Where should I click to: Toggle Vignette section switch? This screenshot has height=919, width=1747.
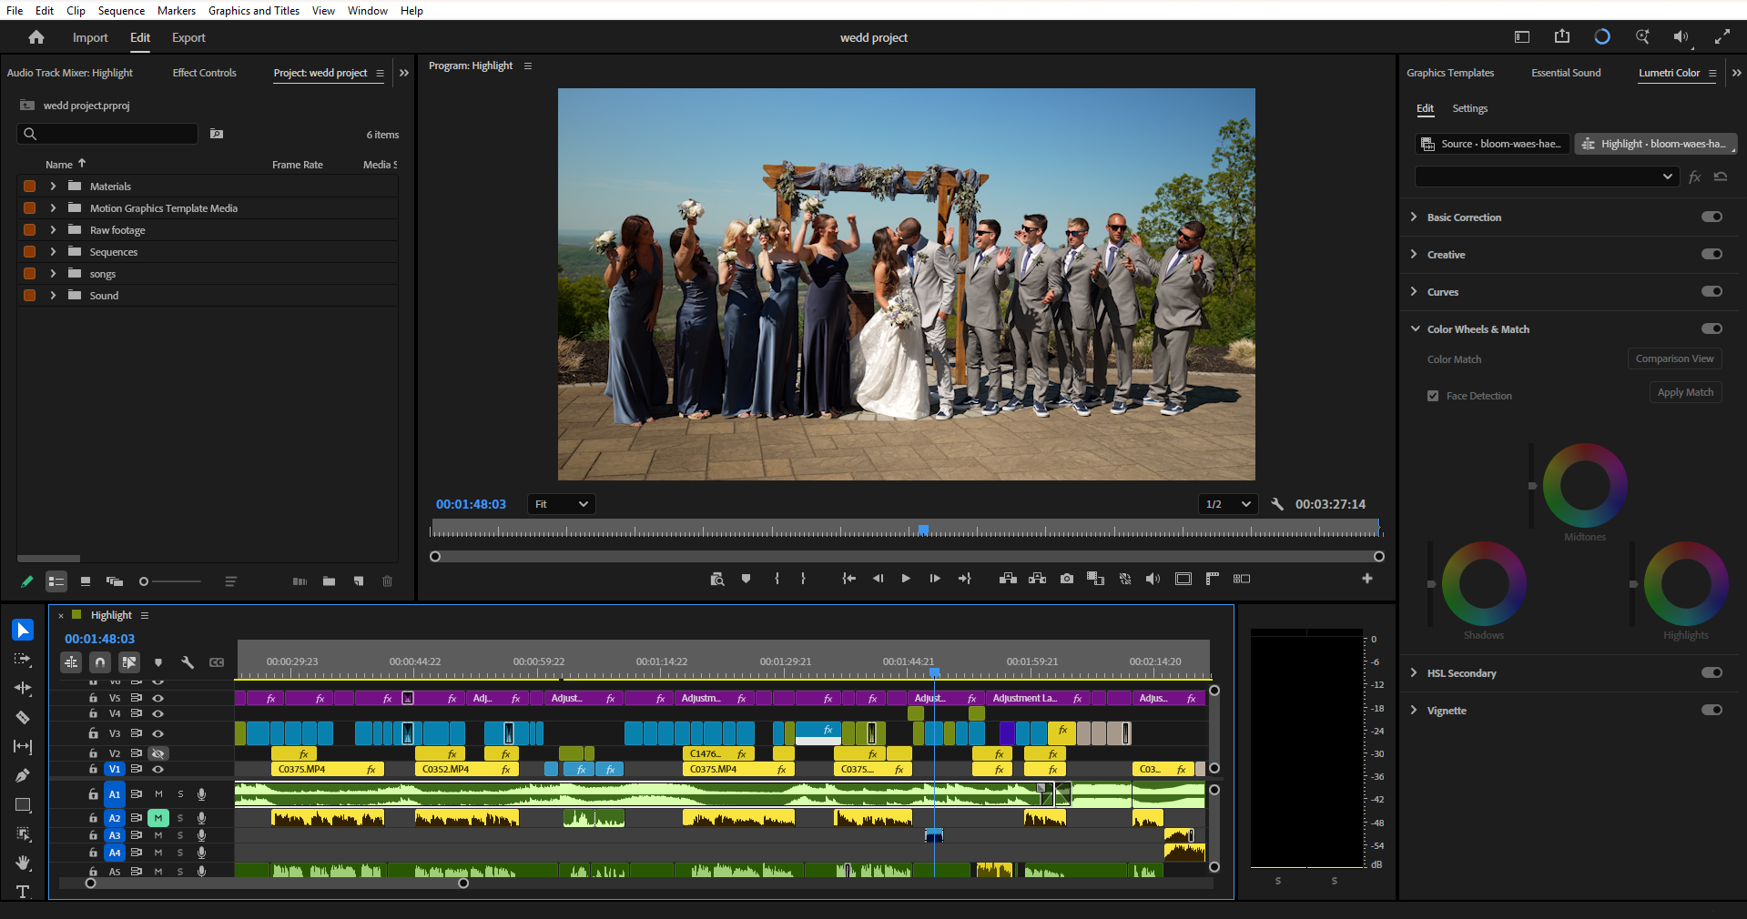[x=1711, y=710]
